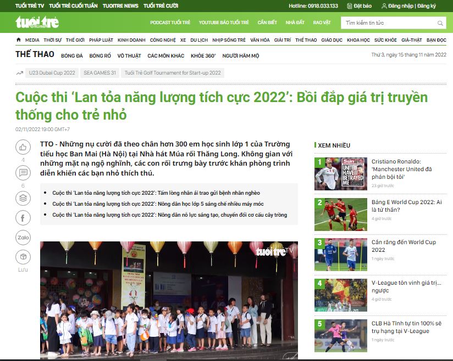The height and width of the screenshot is (361, 453).
Task: Click the SEA GAMES 31 trending tag
Action: coord(100,73)
